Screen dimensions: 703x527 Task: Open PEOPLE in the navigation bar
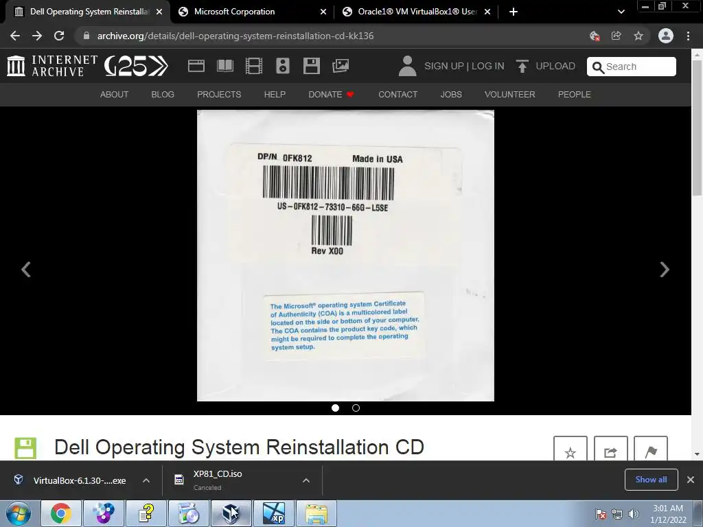click(x=575, y=95)
